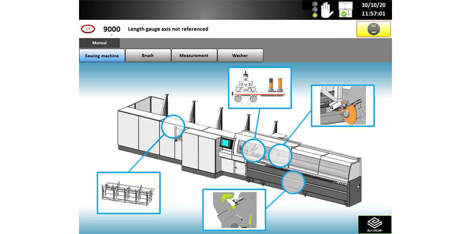Image resolution: width=471 pixels, height=234 pixels.
Task: Select the Sawing machine tab
Action: click(x=102, y=55)
